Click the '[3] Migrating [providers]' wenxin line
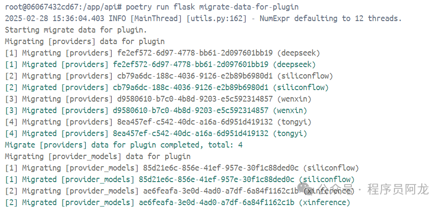 (x=158, y=99)
